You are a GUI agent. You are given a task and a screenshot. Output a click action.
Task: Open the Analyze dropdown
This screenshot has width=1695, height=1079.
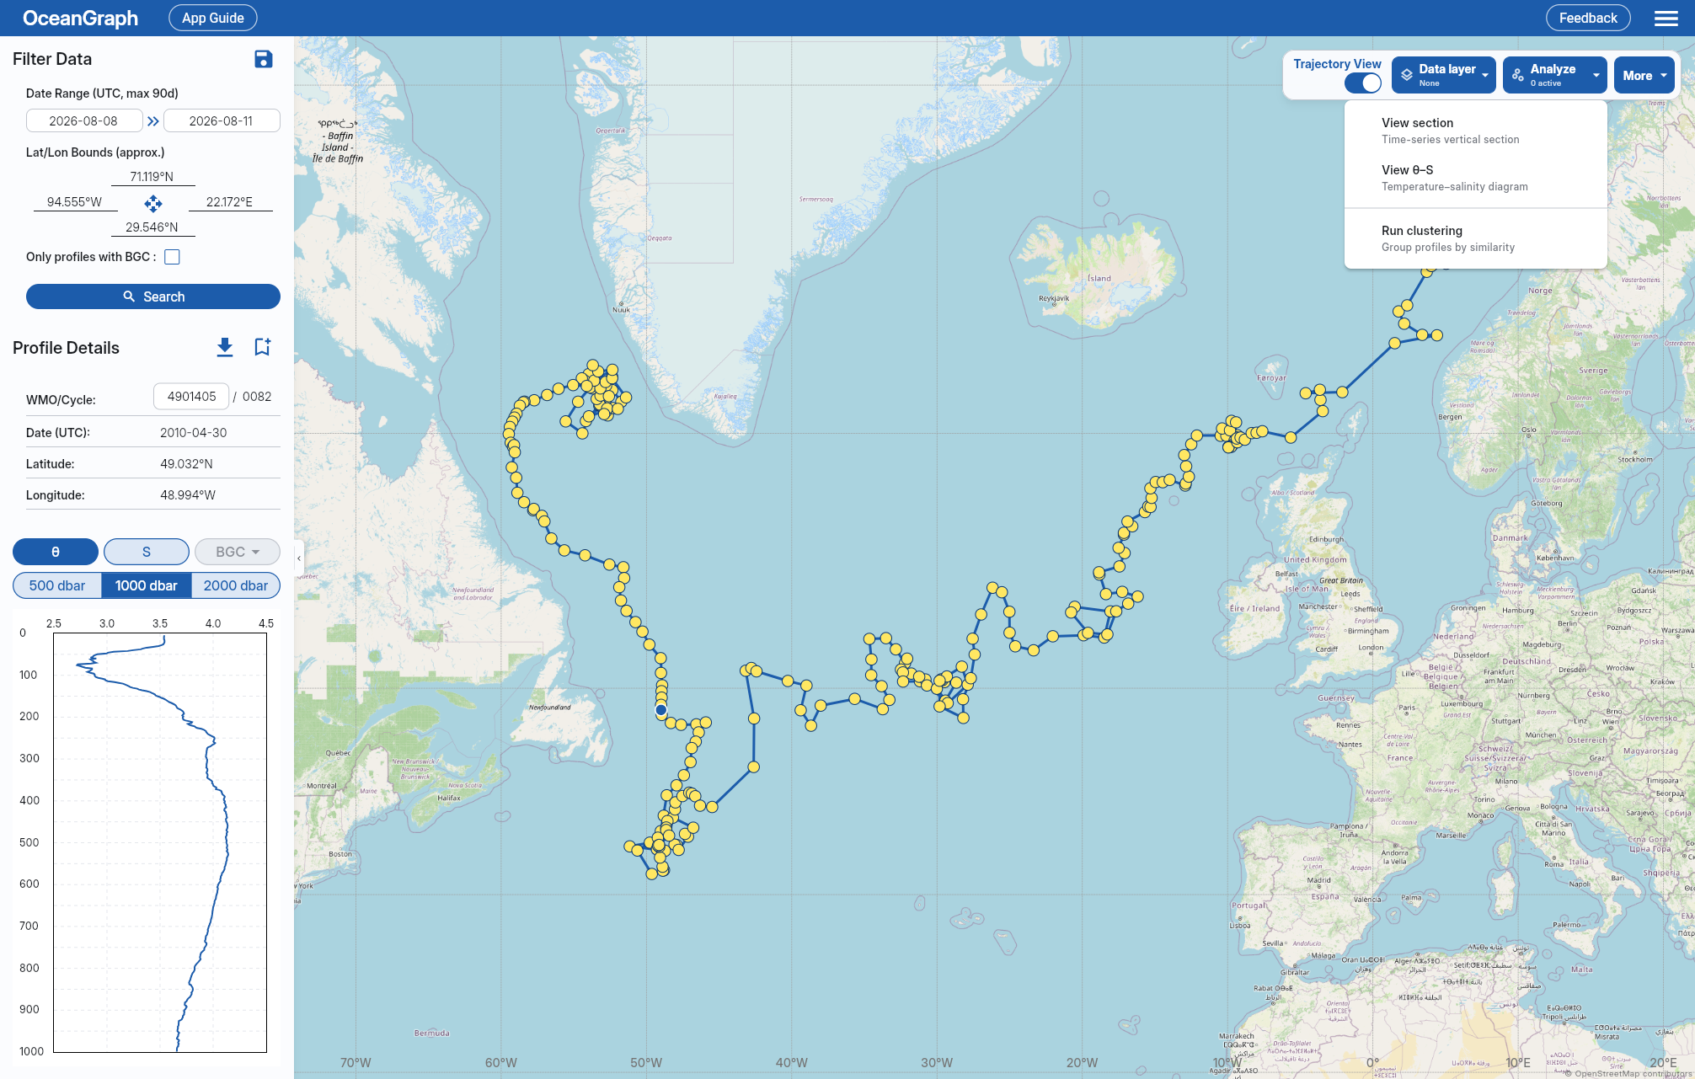point(1555,75)
